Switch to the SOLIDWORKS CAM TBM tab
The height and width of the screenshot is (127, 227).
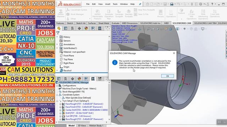pos(205,23)
